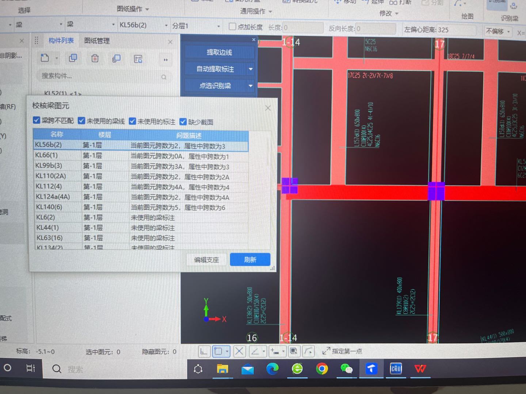
Task: Select the KL124a(4A) row
Action: click(141, 197)
